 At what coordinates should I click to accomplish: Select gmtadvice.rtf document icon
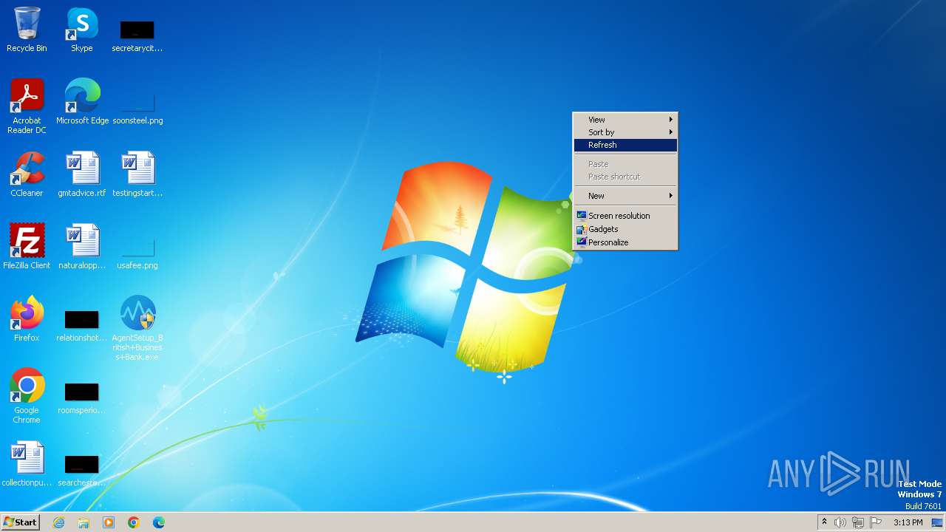[82, 174]
